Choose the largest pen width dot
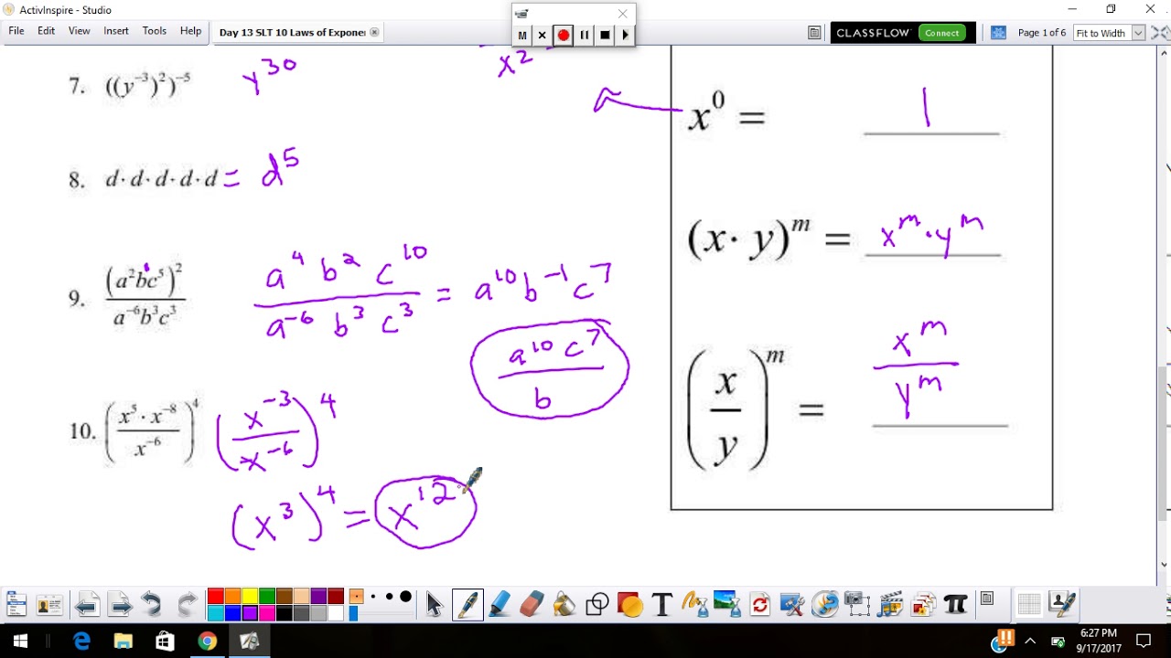Image resolution: width=1171 pixels, height=658 pixels. [x=405, y=597]
